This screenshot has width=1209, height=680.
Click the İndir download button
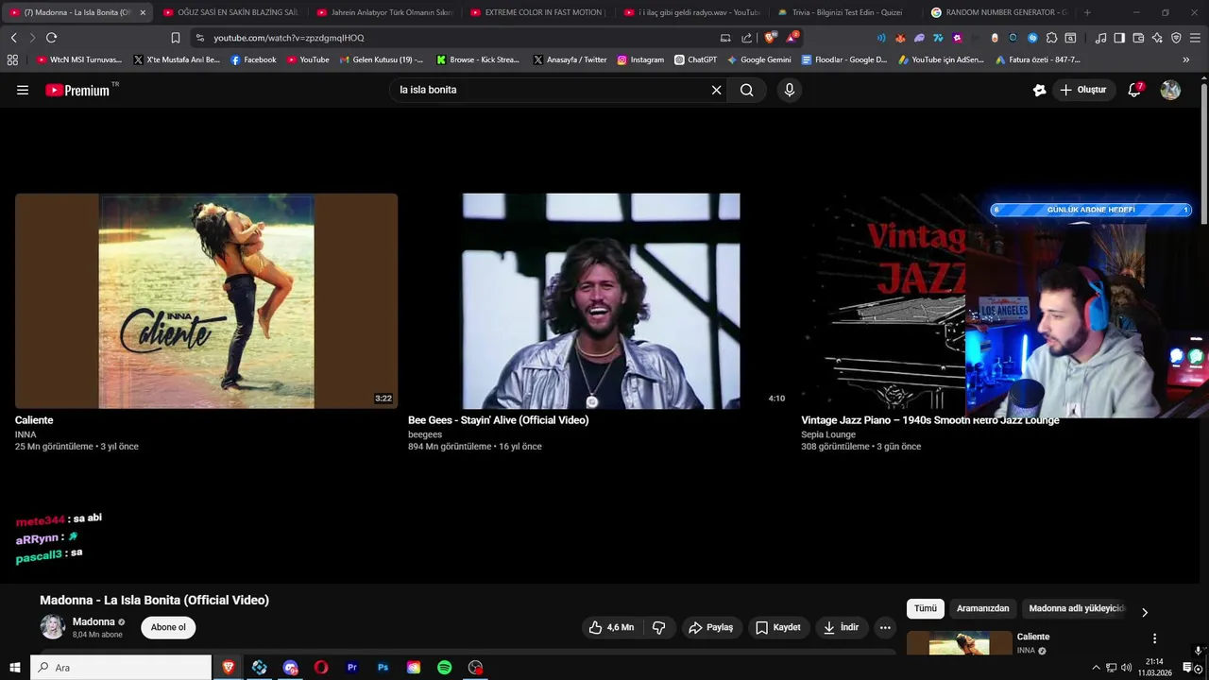pos(841,627)
